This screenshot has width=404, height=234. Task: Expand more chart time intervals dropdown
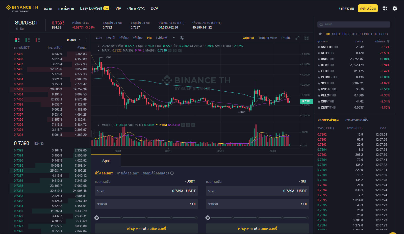[x=174, y=38]
